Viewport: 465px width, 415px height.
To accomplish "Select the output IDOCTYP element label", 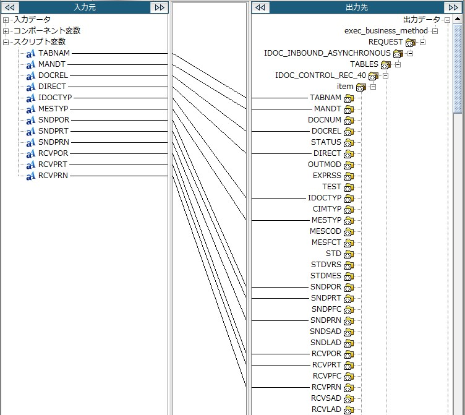I will pyautogui.click(x=325, y=198).
